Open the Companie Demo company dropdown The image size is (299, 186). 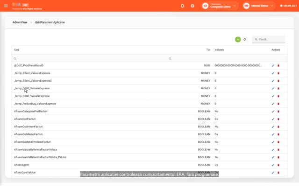220,6
